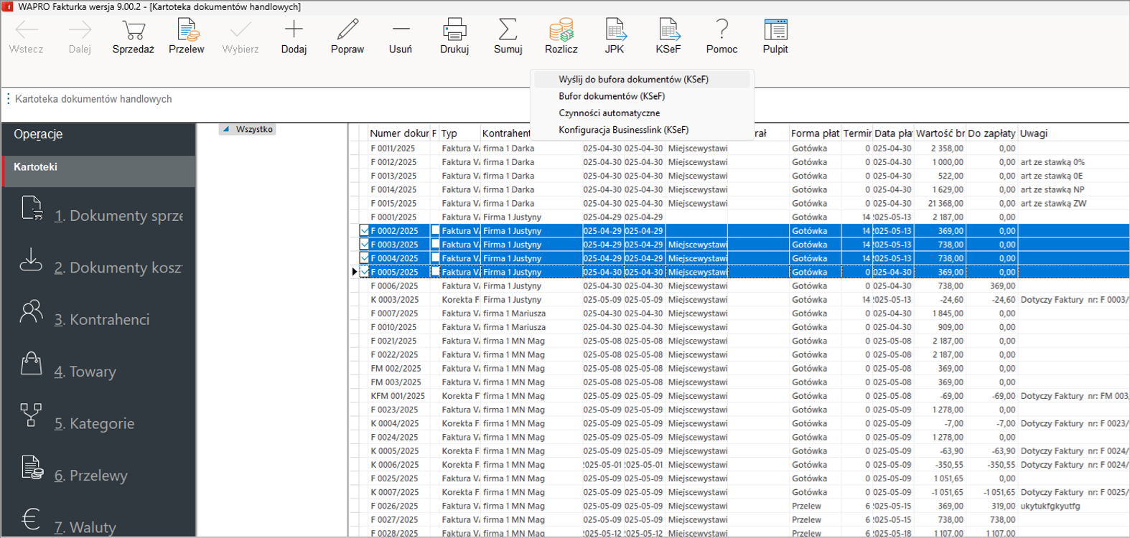The image size is (1130, 538).
Task: Collapse the Wszystko tree node
Action: 226,130
